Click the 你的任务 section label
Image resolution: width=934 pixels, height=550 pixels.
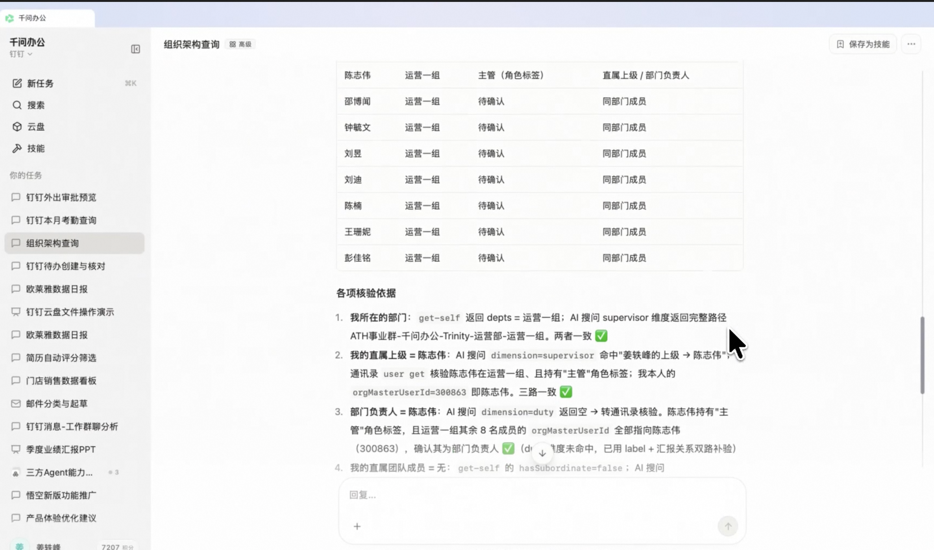click(25, 175)
